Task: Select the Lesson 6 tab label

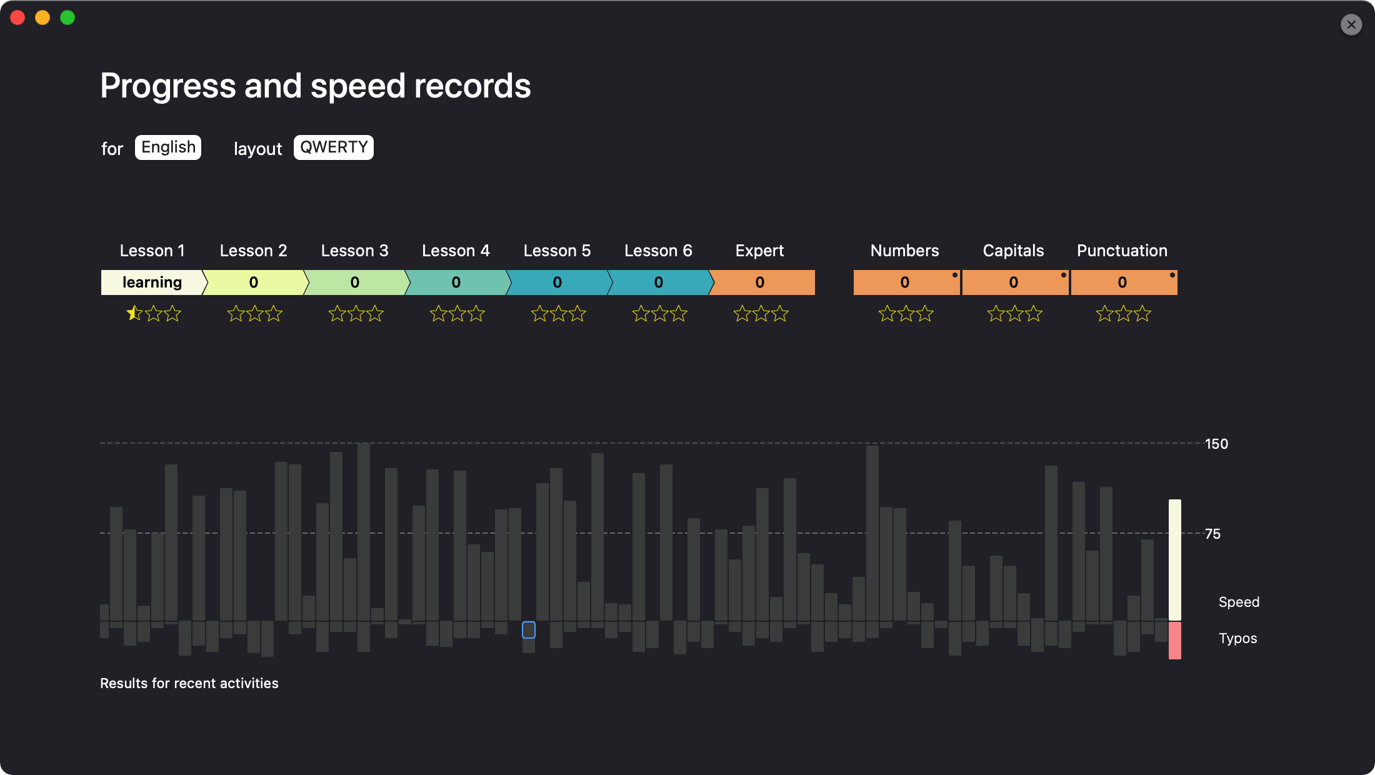Action: click(x=658, y=250)
